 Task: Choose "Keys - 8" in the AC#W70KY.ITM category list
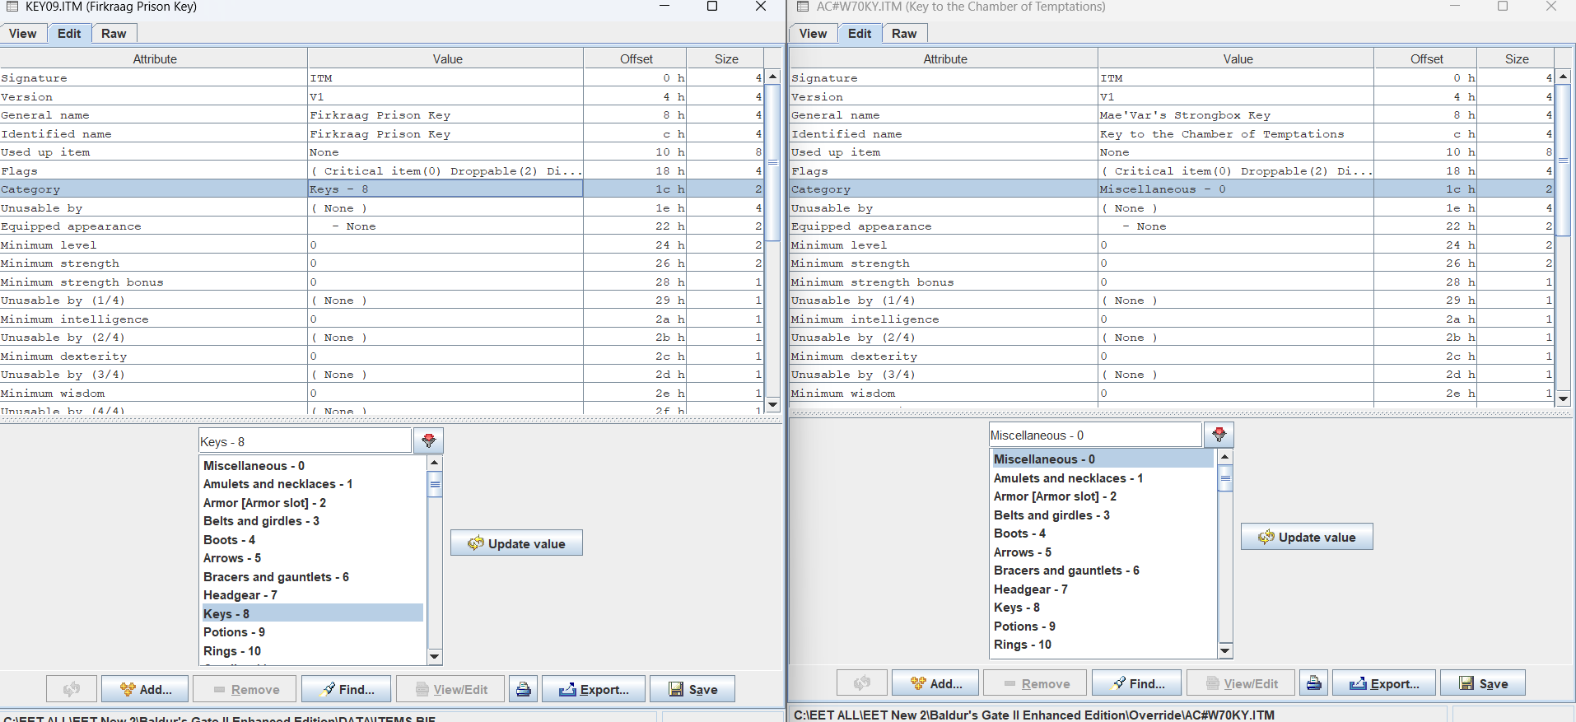coord(1017,608)
